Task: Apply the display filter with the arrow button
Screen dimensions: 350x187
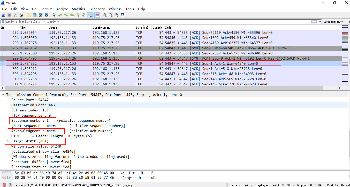Action: [314, 22]
